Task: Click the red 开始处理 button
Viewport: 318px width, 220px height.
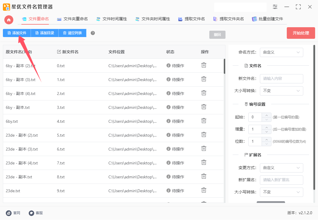Action: click(x=301, y=33)
